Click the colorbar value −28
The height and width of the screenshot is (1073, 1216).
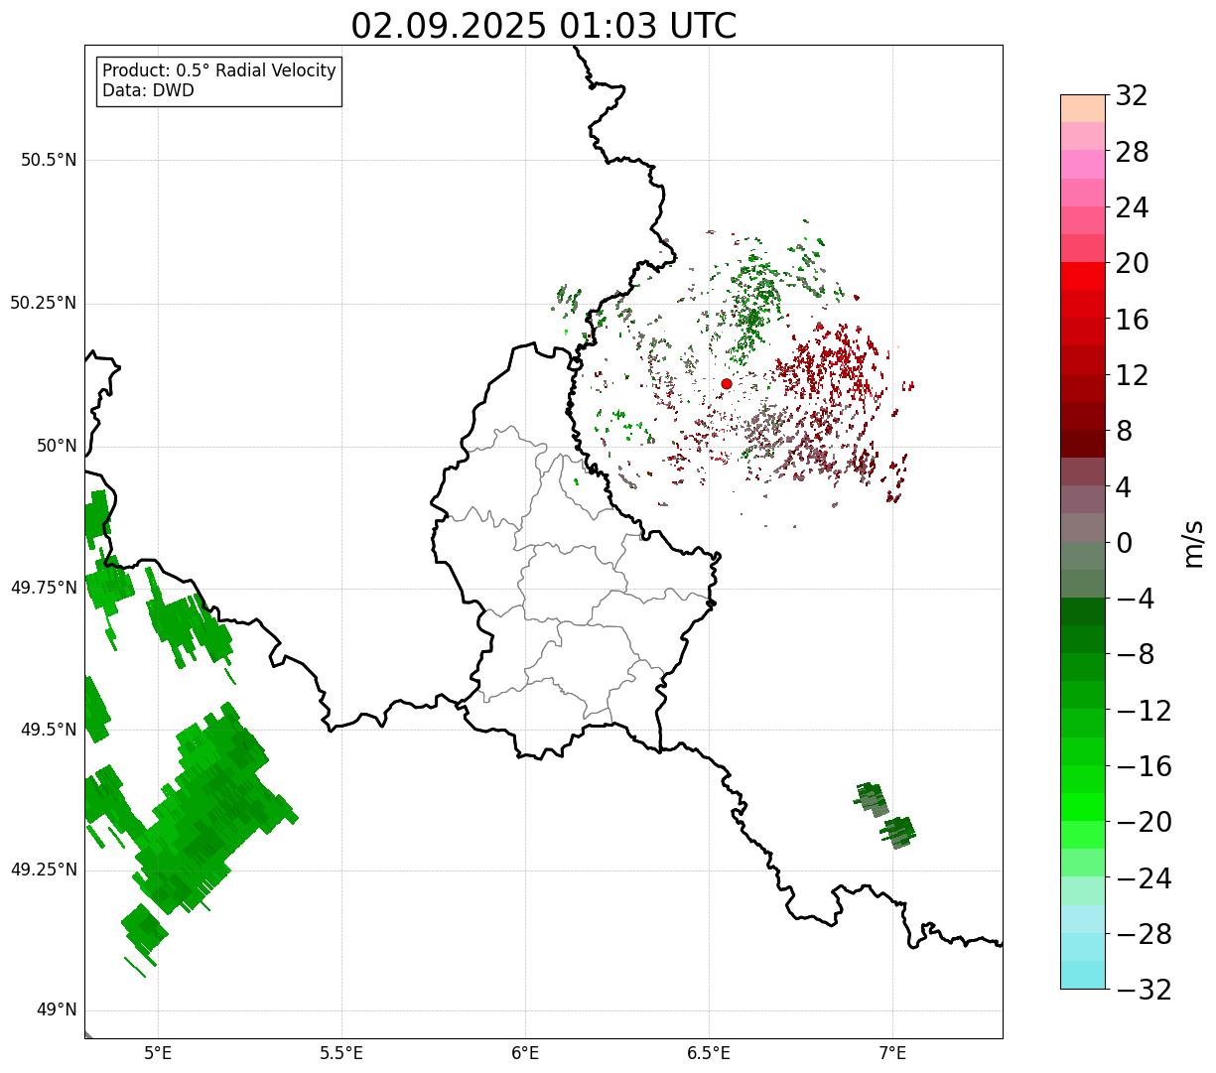click(1144, 934)
